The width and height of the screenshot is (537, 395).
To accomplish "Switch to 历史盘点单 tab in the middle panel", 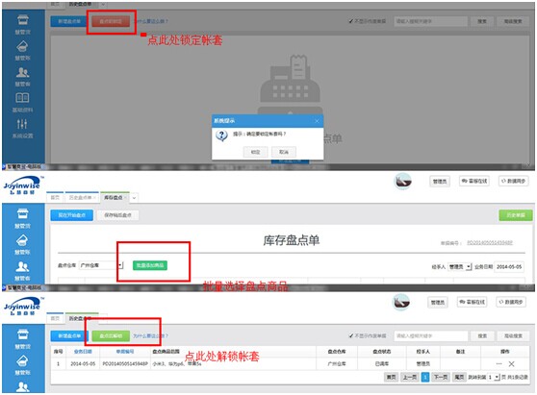I will coord(81,197).
